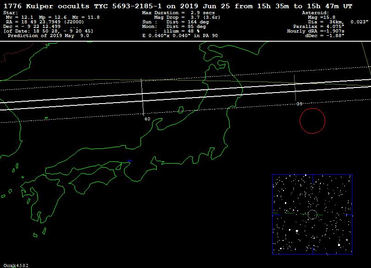Click the grey target circle in the star chart
Viewport: 371px width, 268px height.
[x=312, y=215]
